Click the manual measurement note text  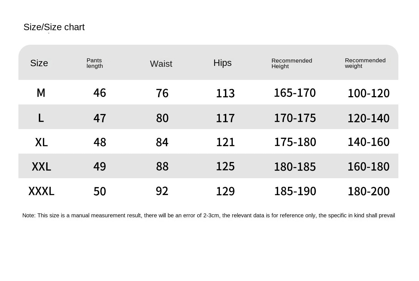208,215
